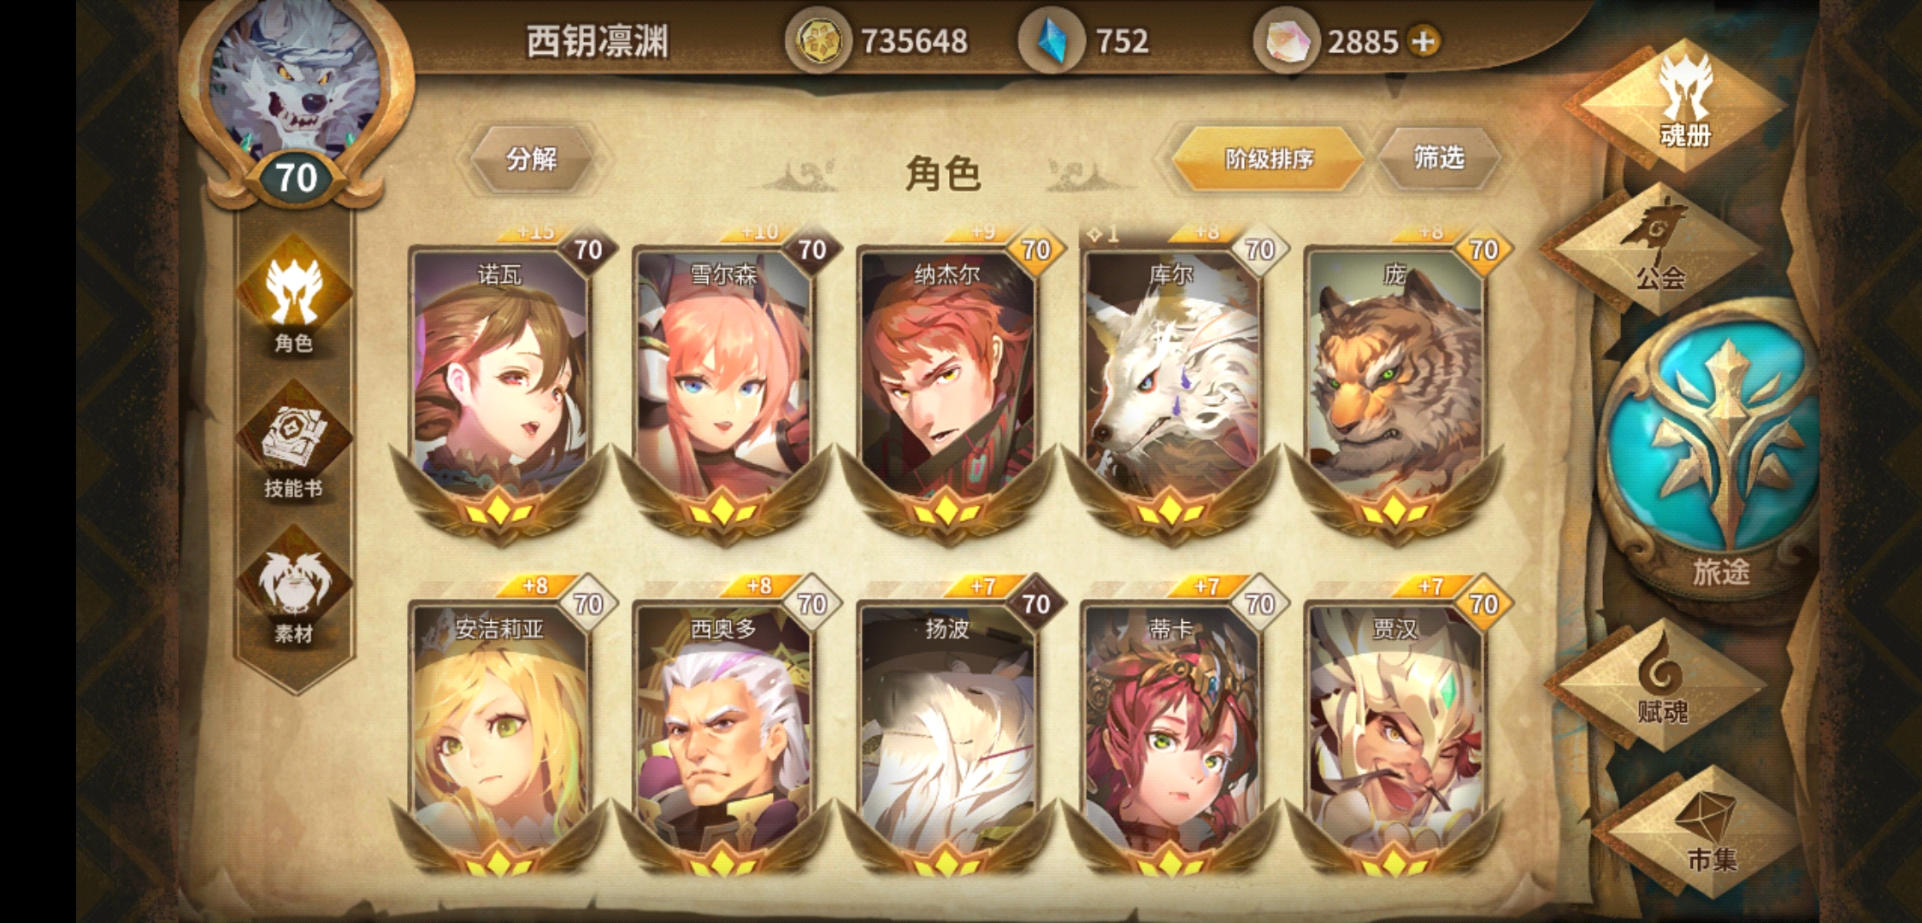
Task: Click the plus icon next to 2885
Action: coord(1424,41)
